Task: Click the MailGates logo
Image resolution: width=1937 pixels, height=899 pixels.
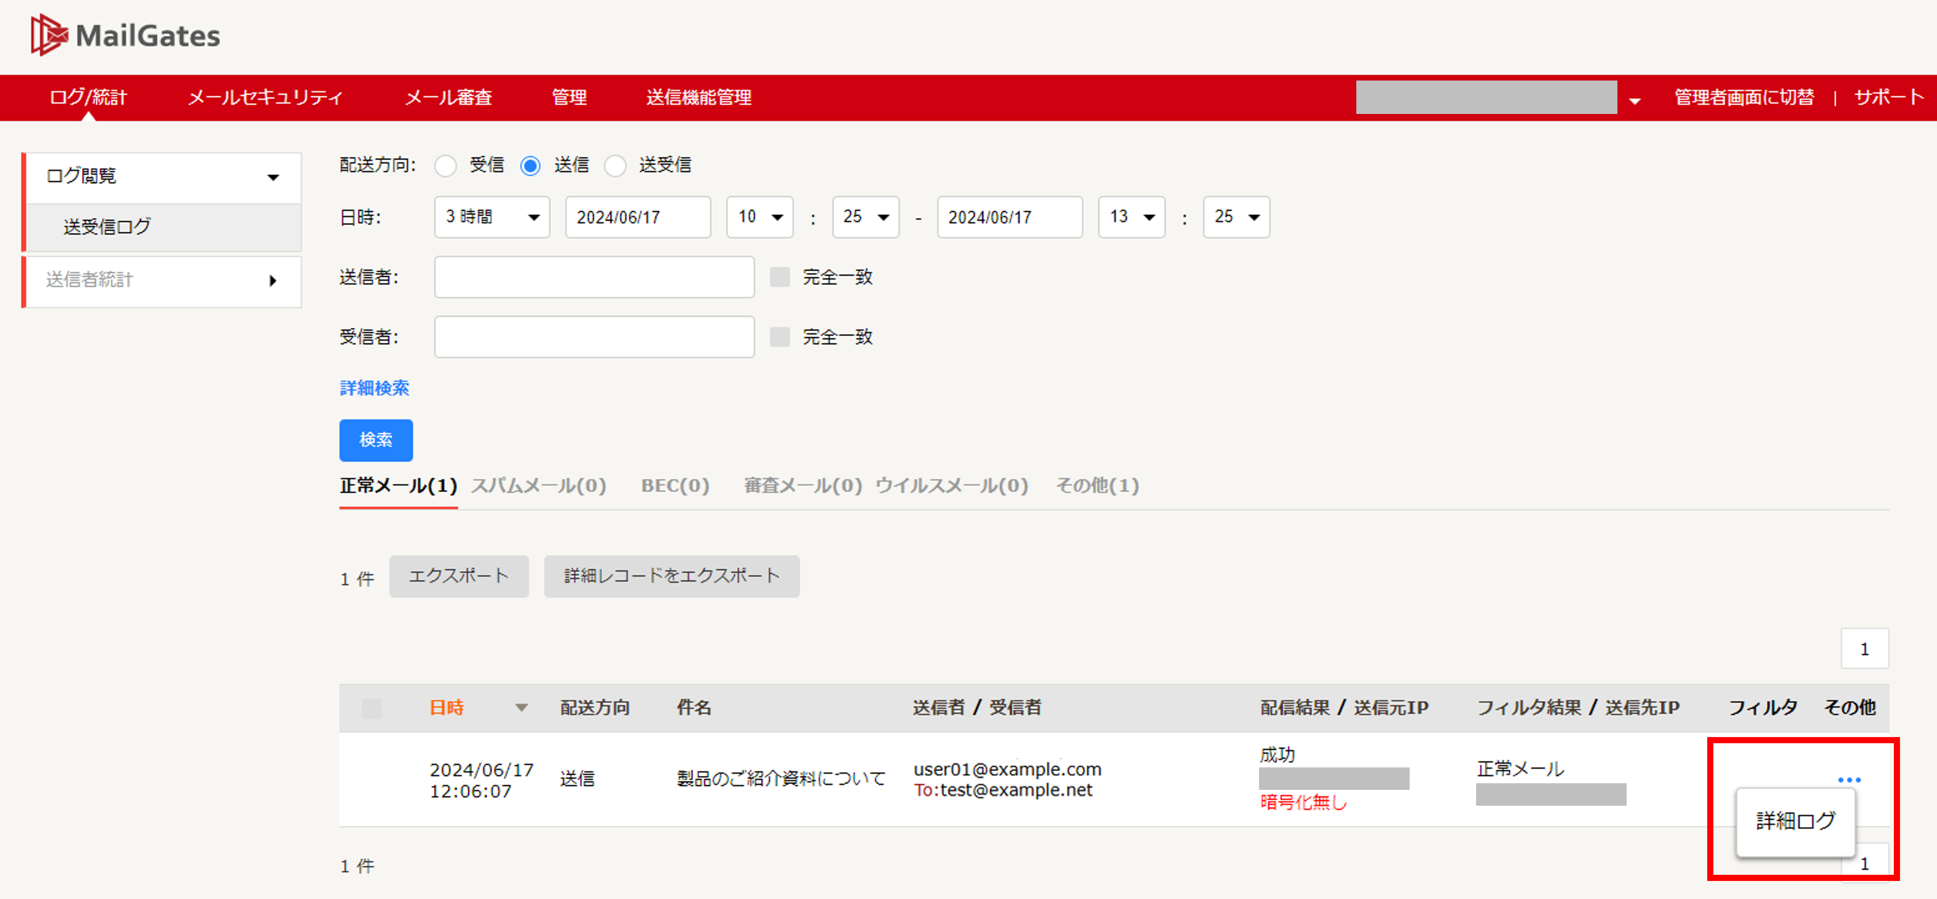Action: pyautogui.click(x=125, y=35)
